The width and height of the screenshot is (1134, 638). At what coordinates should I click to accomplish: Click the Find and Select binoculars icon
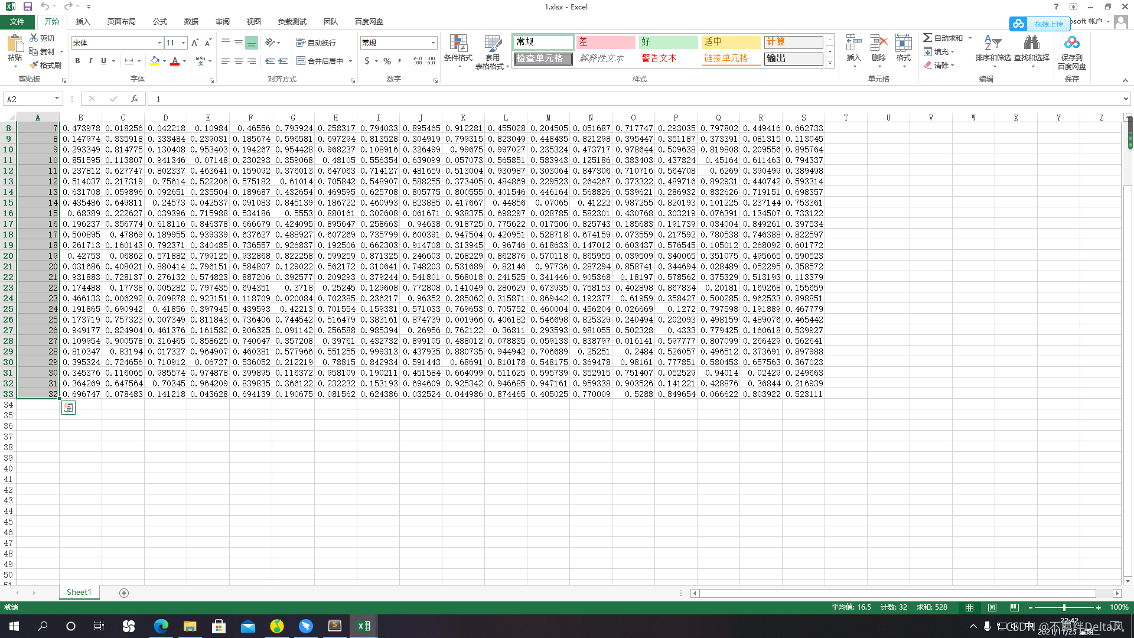point(1031,44)
